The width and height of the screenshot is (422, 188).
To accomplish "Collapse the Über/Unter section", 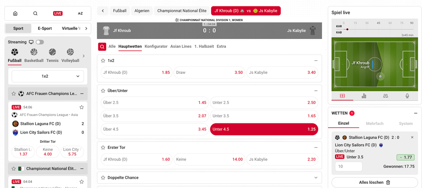I will pyautogui.click(x=316, y=91).
